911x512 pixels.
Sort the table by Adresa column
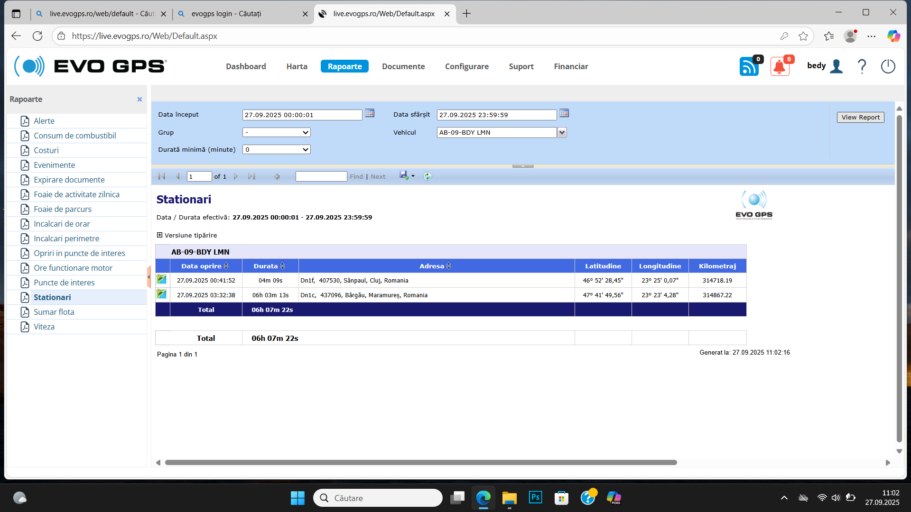(x=449, y=266)
